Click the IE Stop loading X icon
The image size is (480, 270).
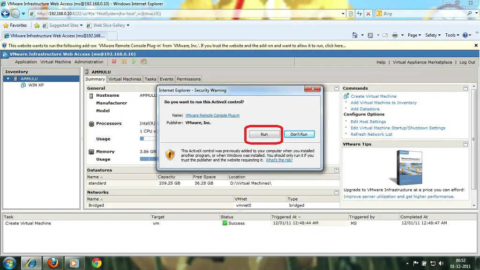[x=368, y=14]
